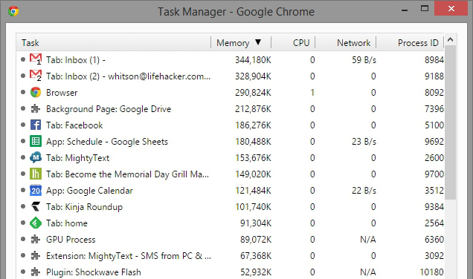Click the Google Sheets icon for Schedule app
Screen dimensions: 473x279
click(36, 141)
